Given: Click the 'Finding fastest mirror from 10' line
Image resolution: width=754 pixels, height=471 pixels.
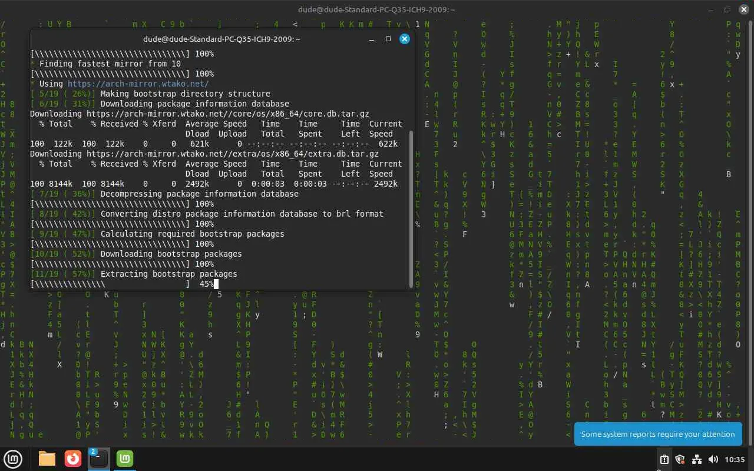Looking at the screenshot, I should tap(110, 64).
